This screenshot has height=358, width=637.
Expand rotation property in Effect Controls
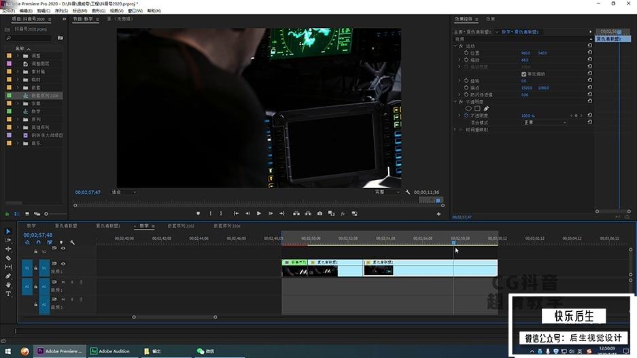(460, 81)
